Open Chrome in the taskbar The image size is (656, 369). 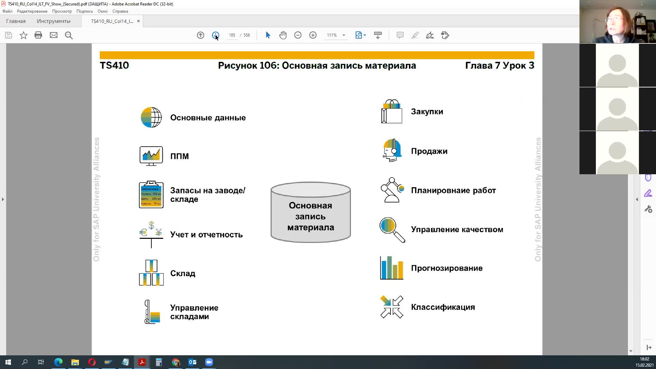pyautogui.click(x=176, y=362)
